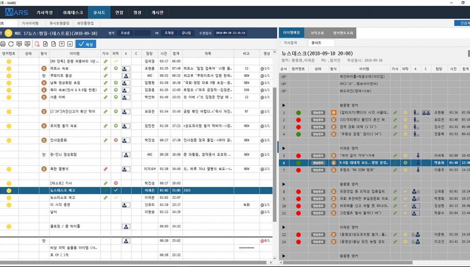Image resolution: width=470 pixels, height=267 pixels.
Task: Collapse the 이재은 앵커 group above row 5
Action: [x=284, y=149]
